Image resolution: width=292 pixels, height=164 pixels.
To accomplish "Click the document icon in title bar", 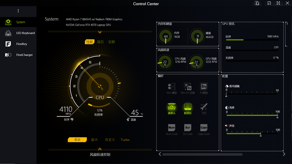I will point(257,3).
